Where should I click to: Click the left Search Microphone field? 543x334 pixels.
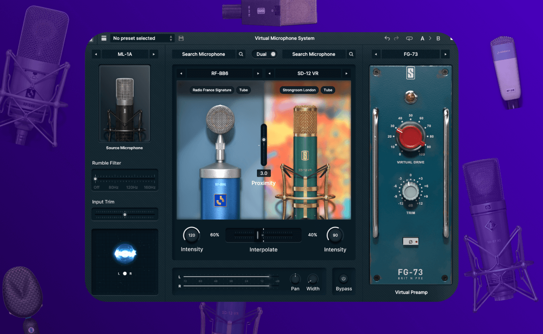tap(204, 54)
